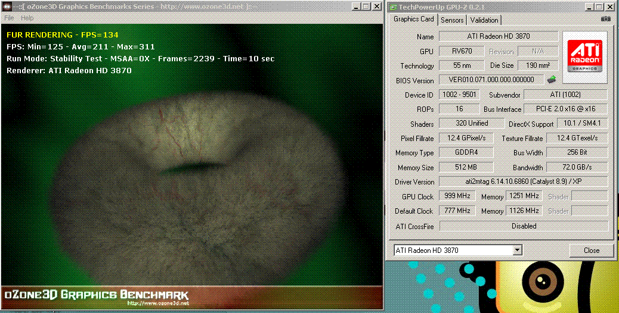Click the Memory Type field GDDR4
This screenshot has width=619, height=313.
466,152
